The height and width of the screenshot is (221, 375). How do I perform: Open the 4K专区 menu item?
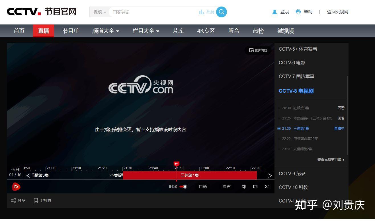[x=206, y=31]
